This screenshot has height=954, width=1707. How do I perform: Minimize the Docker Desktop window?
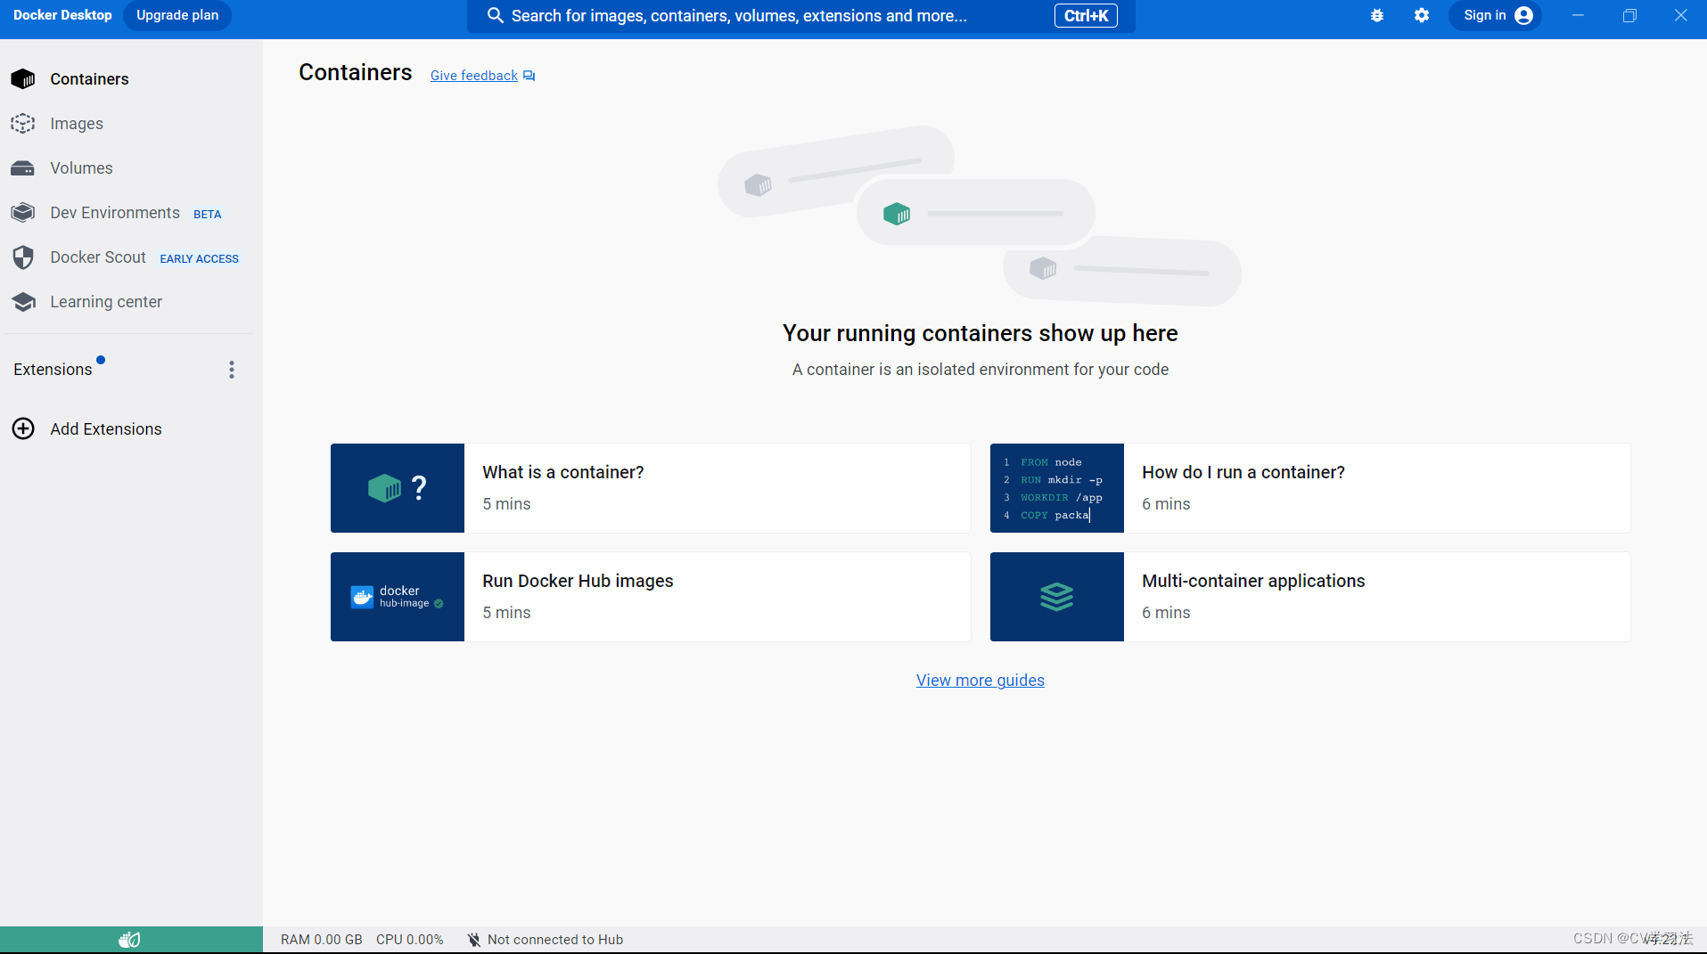pos(1578,15)
